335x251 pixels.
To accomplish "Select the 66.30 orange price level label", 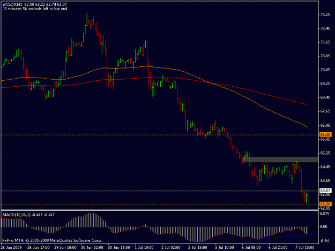I will [325, 134].
